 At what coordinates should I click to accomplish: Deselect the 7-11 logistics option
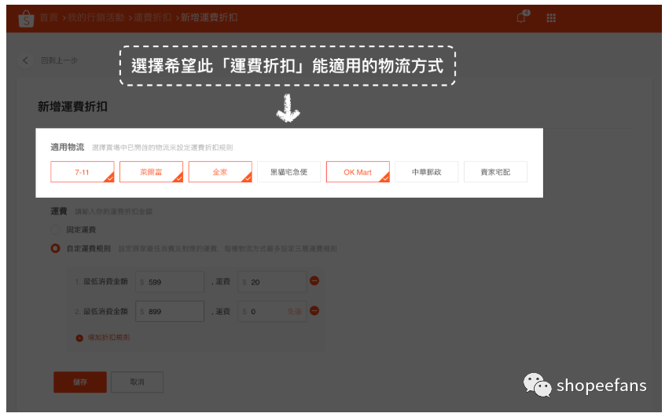pos(83,172)
